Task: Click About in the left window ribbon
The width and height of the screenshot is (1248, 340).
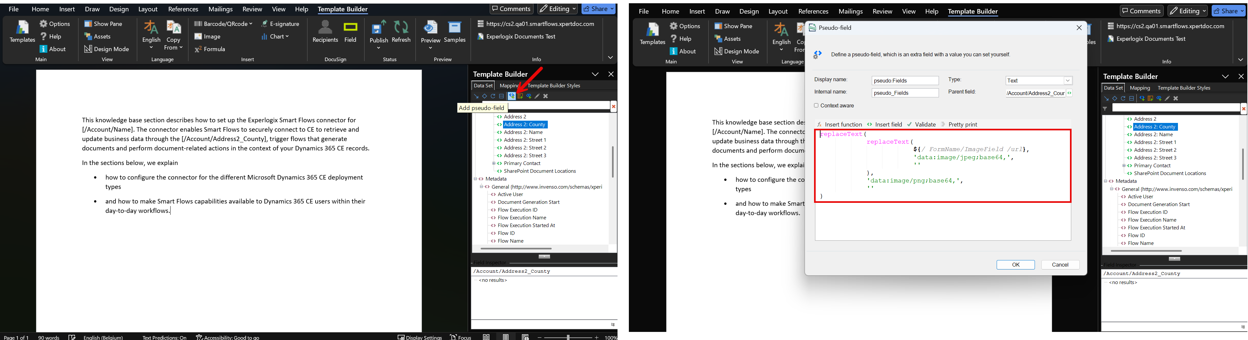Action: coord(53,49)
